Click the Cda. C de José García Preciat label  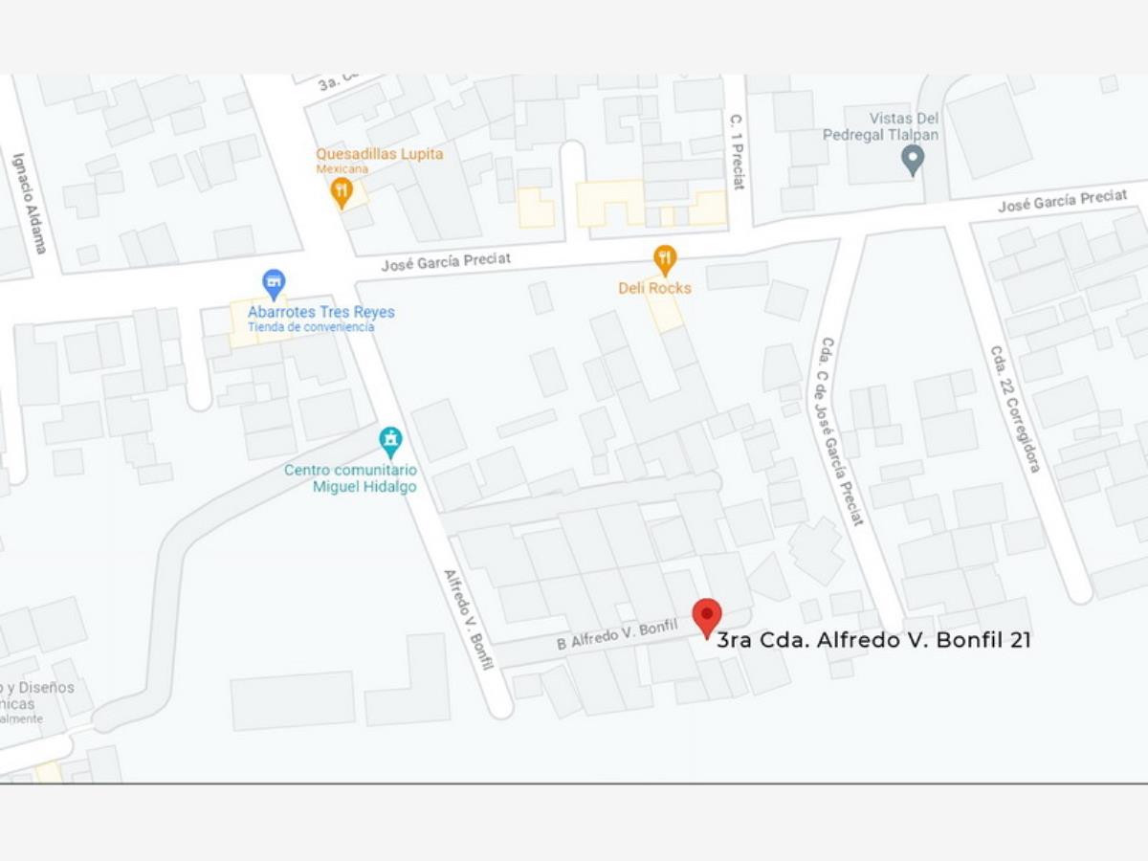pyautogui.click(x=842, y=431)
